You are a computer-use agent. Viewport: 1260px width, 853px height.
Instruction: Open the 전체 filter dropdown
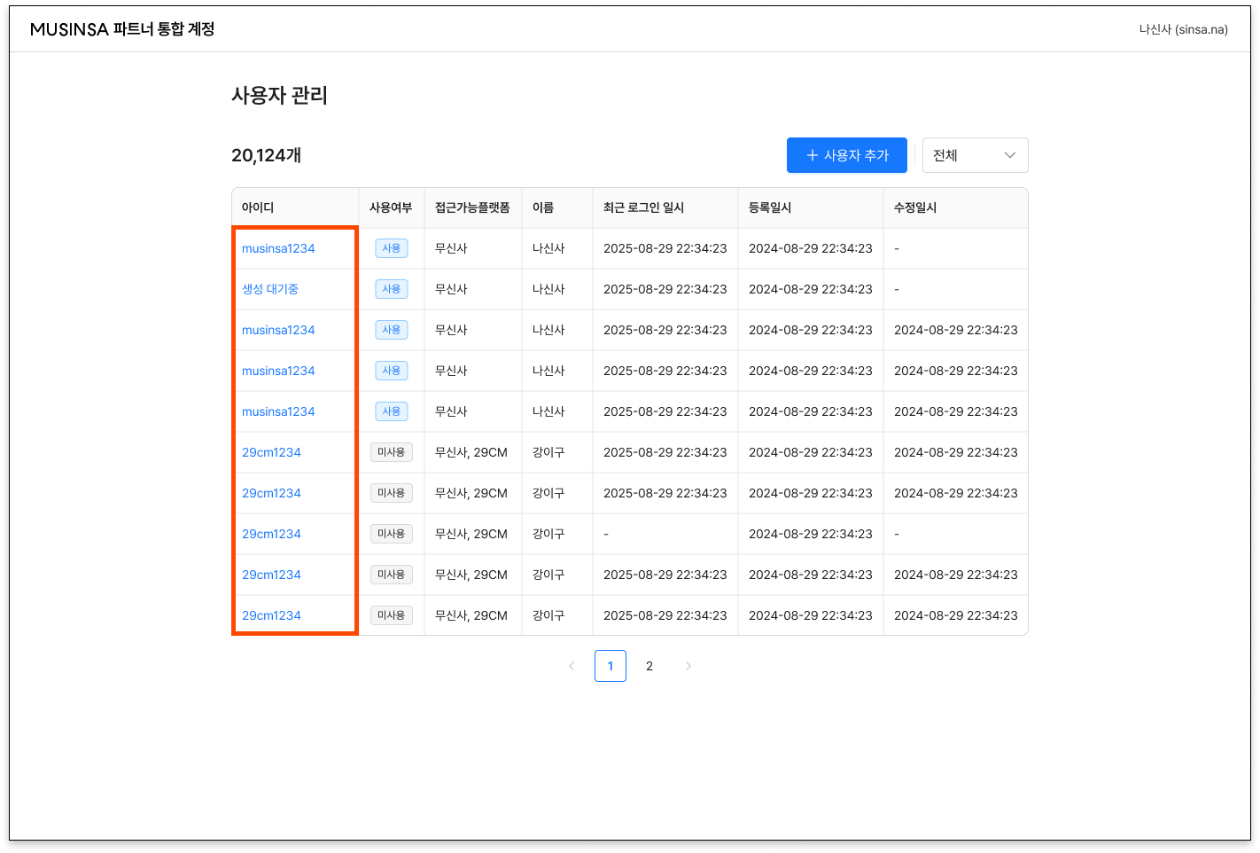975,155
